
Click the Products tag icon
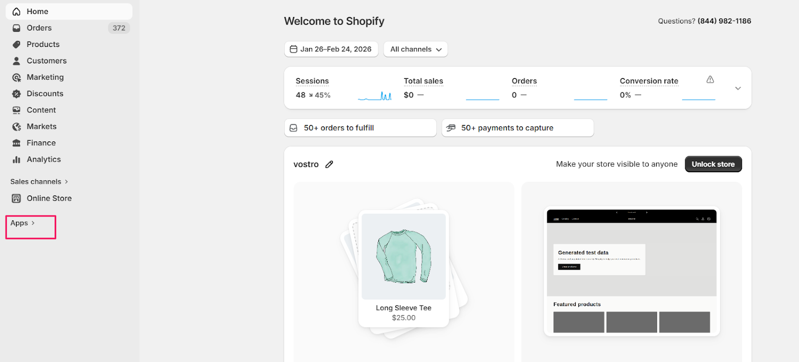coord(16,44)
